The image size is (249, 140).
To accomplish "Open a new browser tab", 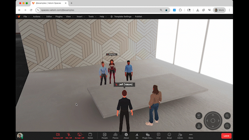I will tap(72, 3).
